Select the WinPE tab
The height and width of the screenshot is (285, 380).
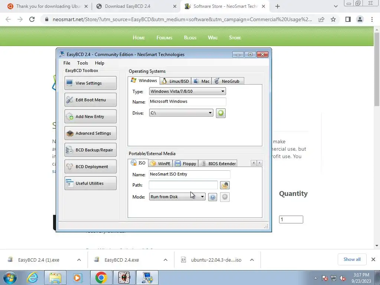pos(160,164)
